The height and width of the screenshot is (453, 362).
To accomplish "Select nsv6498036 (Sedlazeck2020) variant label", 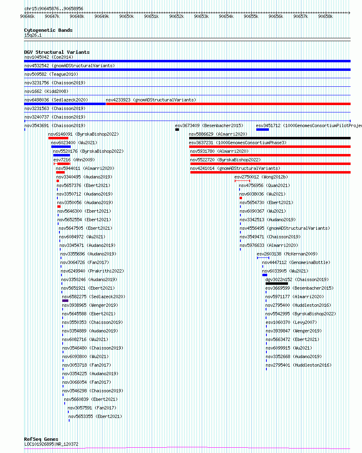I will pyautogui.click(x=56, y=100).
